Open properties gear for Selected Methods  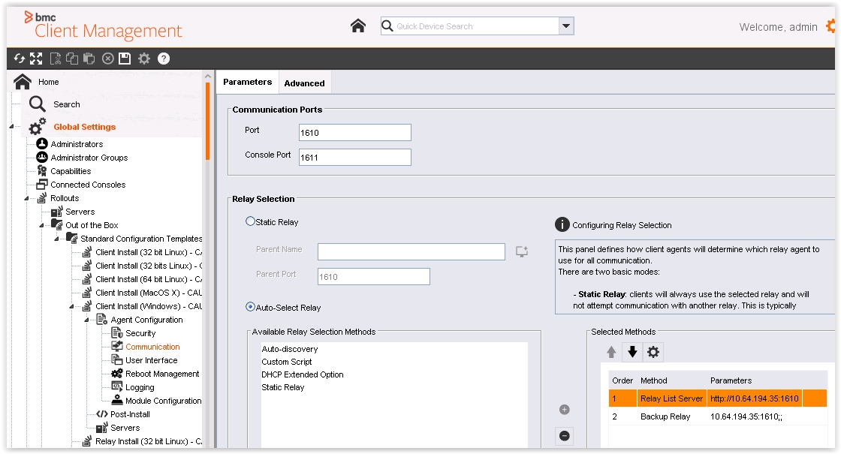pos(653,352)
